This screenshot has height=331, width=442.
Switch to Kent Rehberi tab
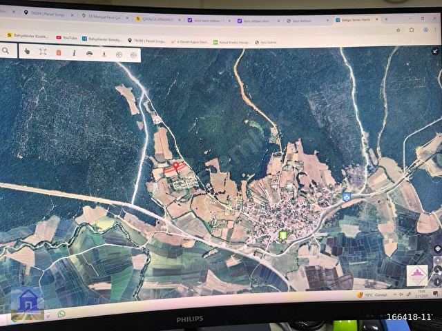point(307,21)
